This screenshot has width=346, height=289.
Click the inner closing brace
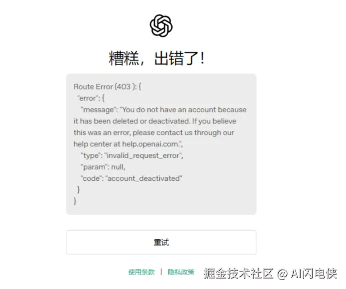78,190
